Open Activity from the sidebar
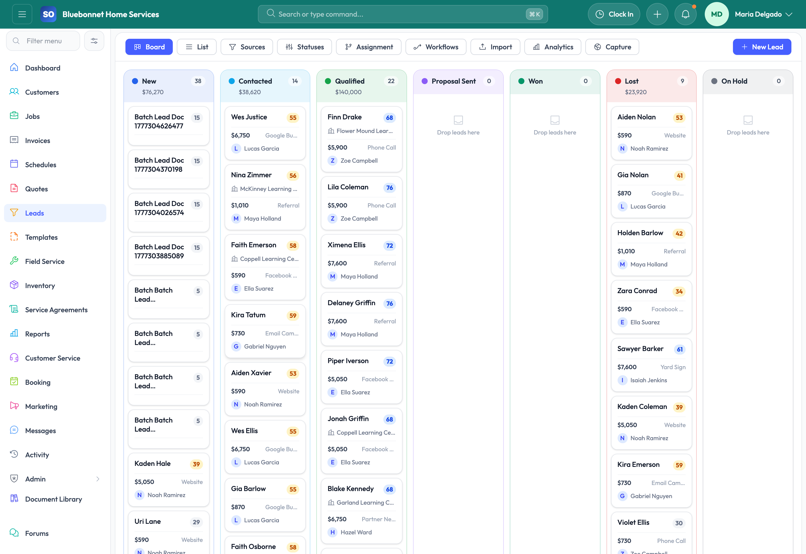 pos(55,455)
